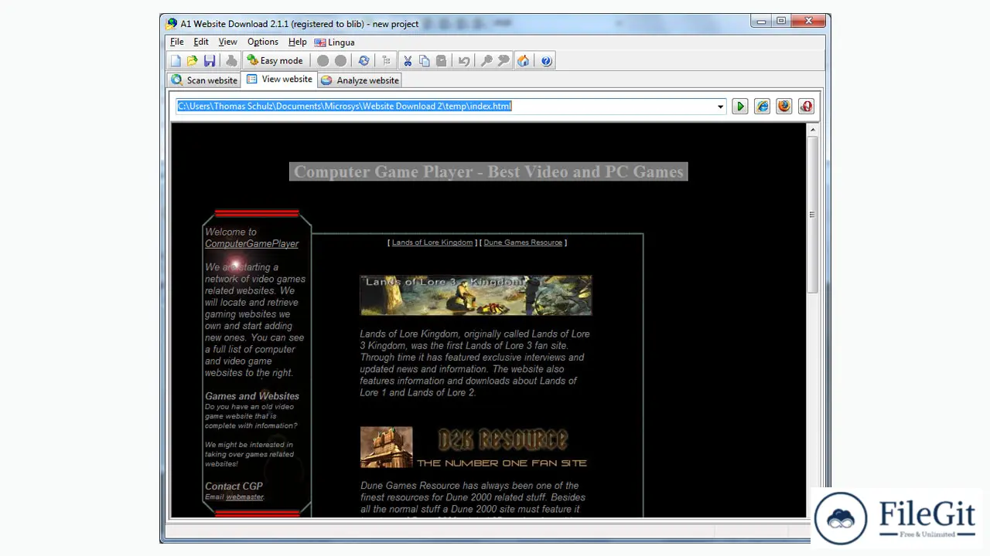The width and height of the screenshot is (990, 556).
Task: Switch to Analyze website tab
Action: click(360, 80)
